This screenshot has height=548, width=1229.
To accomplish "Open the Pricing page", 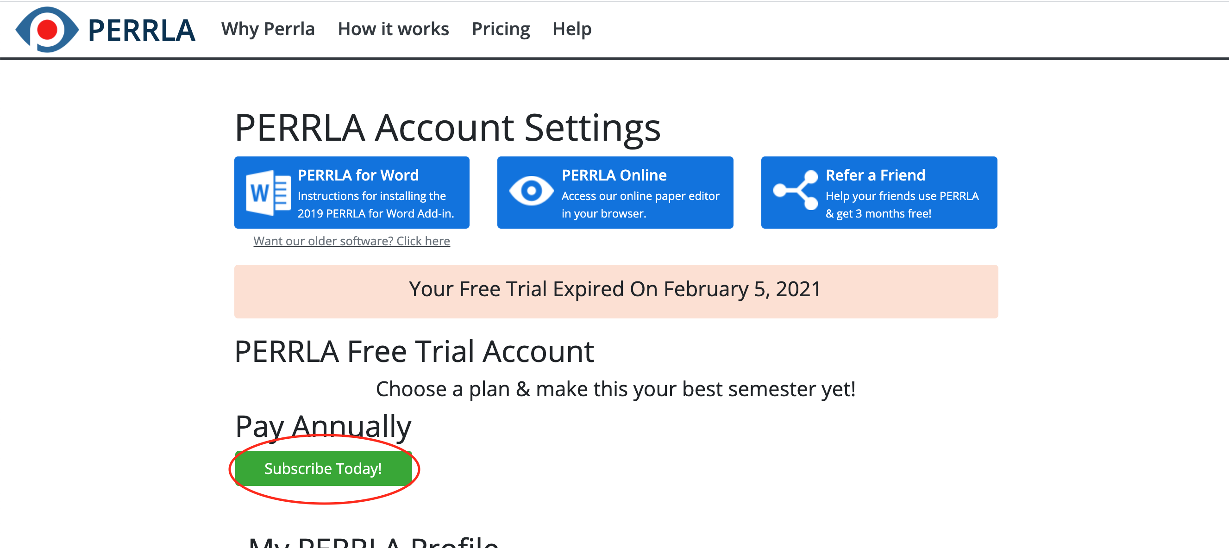I will 501,29.
